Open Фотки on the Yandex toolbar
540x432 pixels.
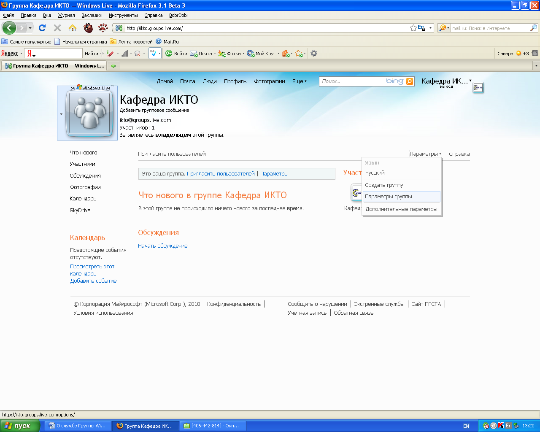click(x=231, y=54)
